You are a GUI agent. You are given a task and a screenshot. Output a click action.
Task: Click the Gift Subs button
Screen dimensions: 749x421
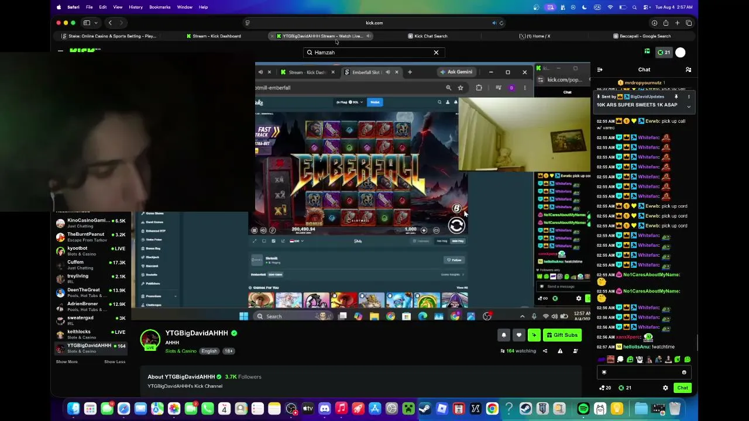tap(562, 335)
